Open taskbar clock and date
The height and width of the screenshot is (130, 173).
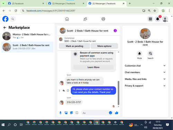(x=158, y=125)
